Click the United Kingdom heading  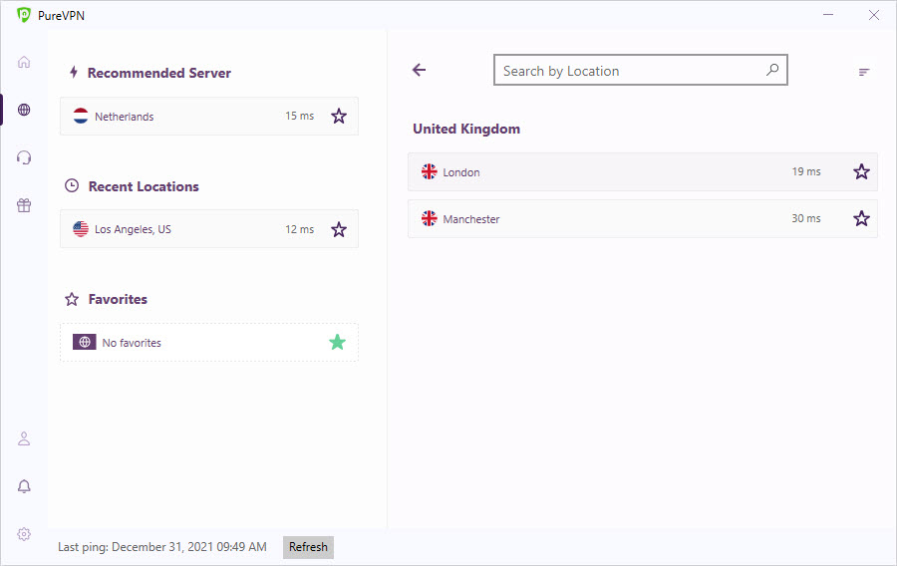pos(466,129)
